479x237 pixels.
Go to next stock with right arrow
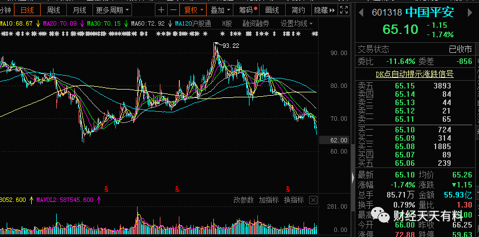(x=470, y=13)
